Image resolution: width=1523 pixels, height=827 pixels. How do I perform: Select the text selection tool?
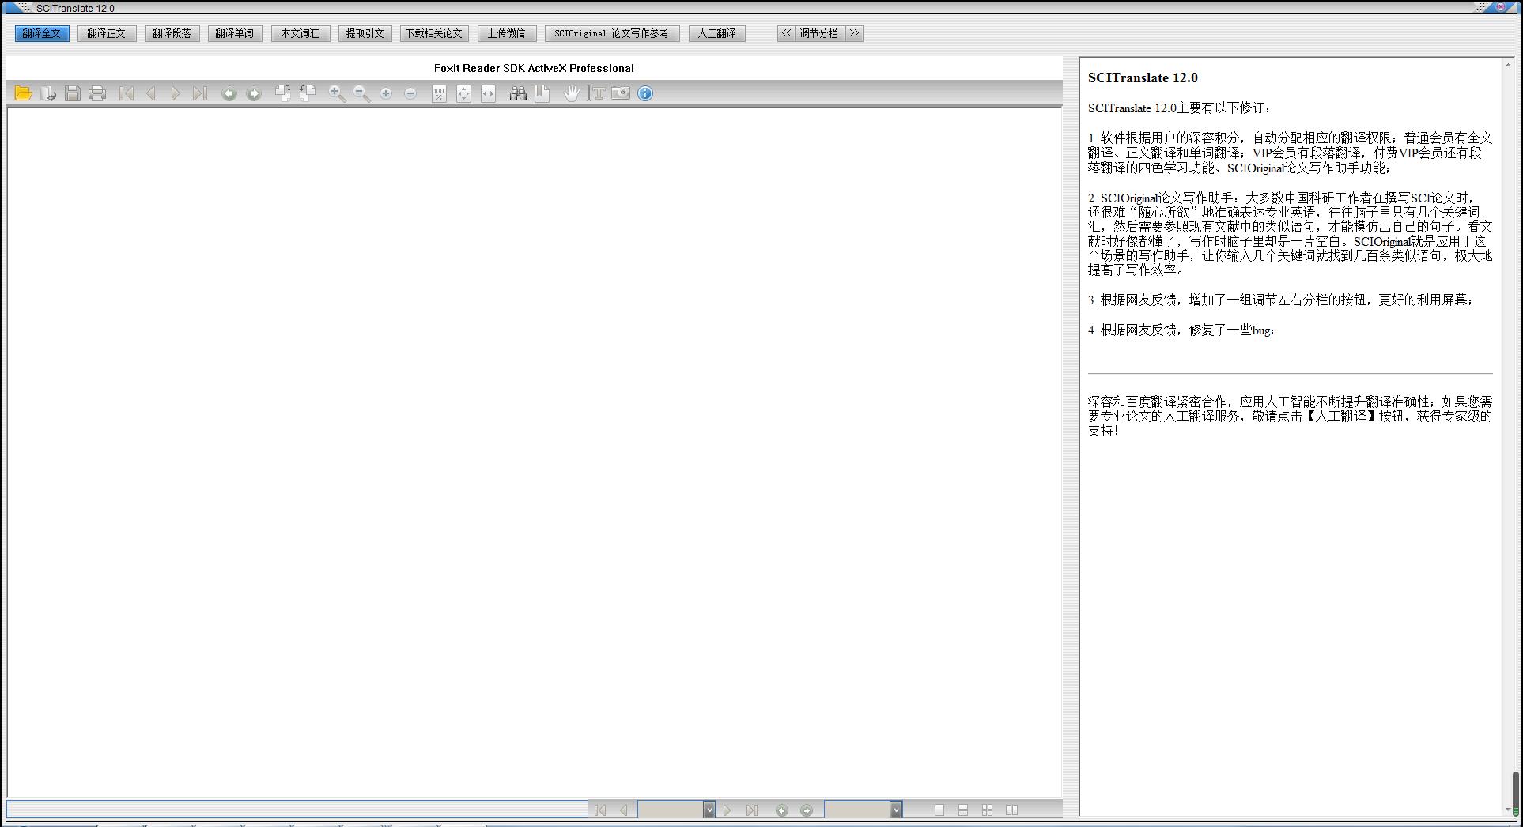point(597,93)
